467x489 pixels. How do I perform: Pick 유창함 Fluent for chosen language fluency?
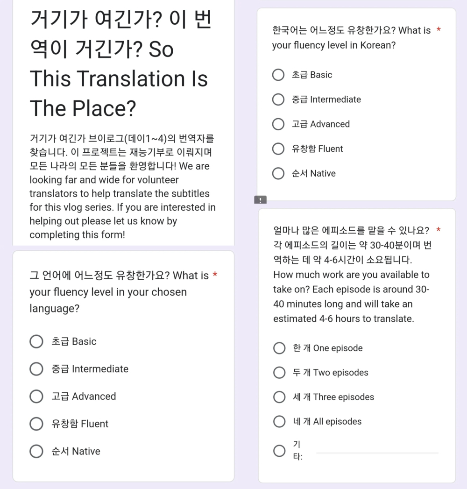(36, 424)
